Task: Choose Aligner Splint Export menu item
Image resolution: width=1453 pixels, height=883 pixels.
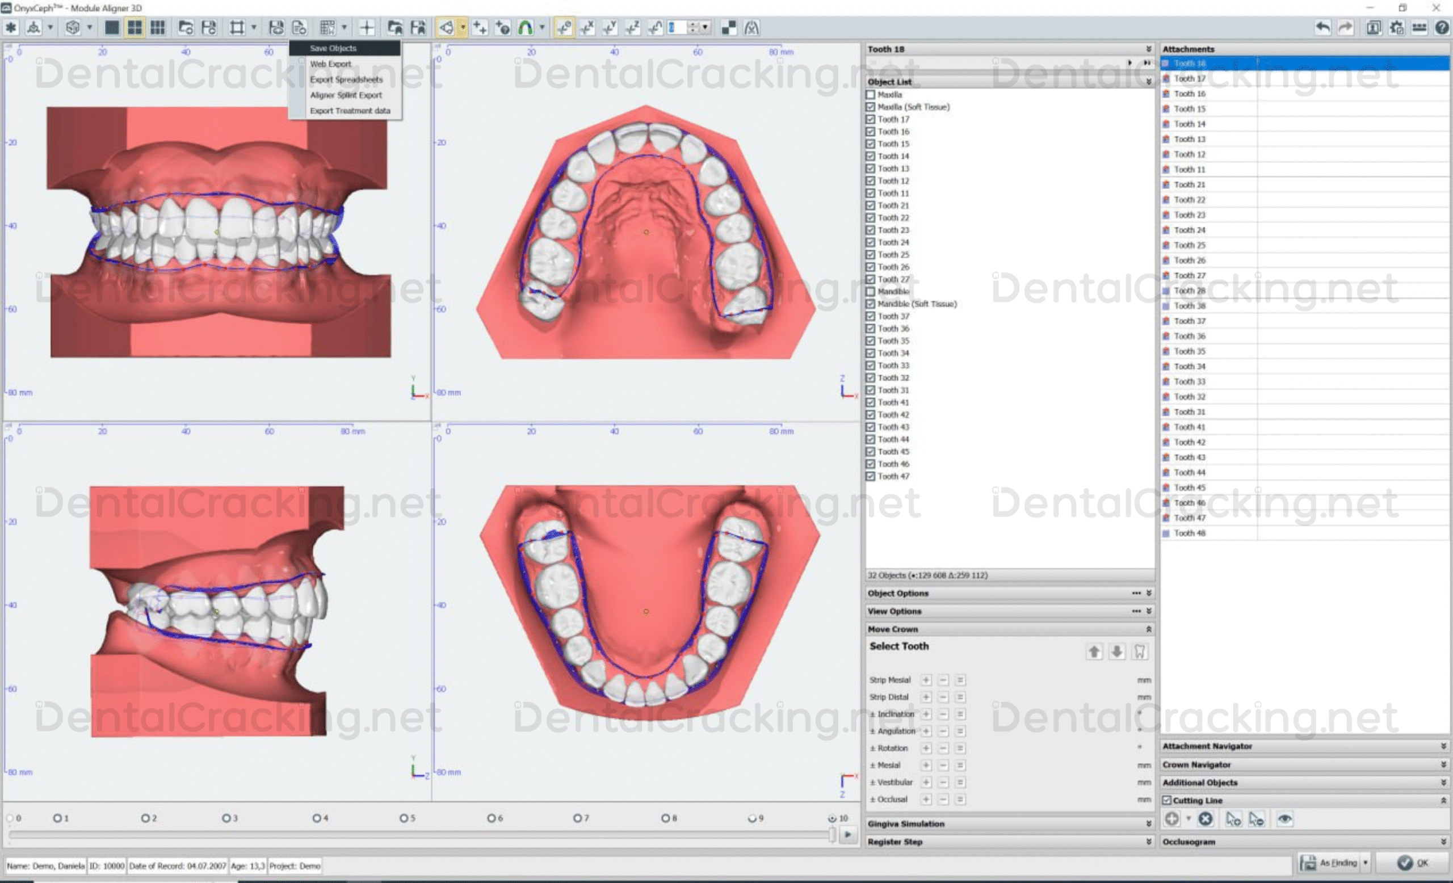Action: coord(346,95)
